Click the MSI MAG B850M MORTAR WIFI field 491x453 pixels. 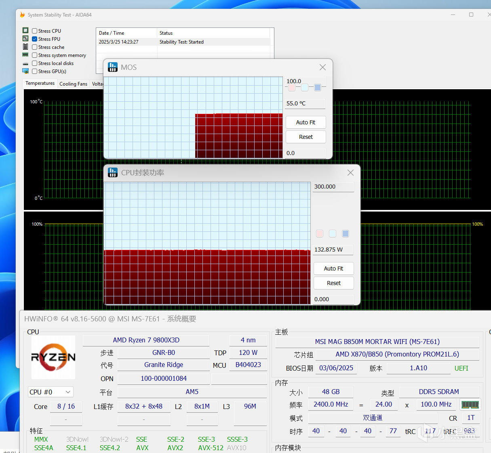tap(377, 342)
